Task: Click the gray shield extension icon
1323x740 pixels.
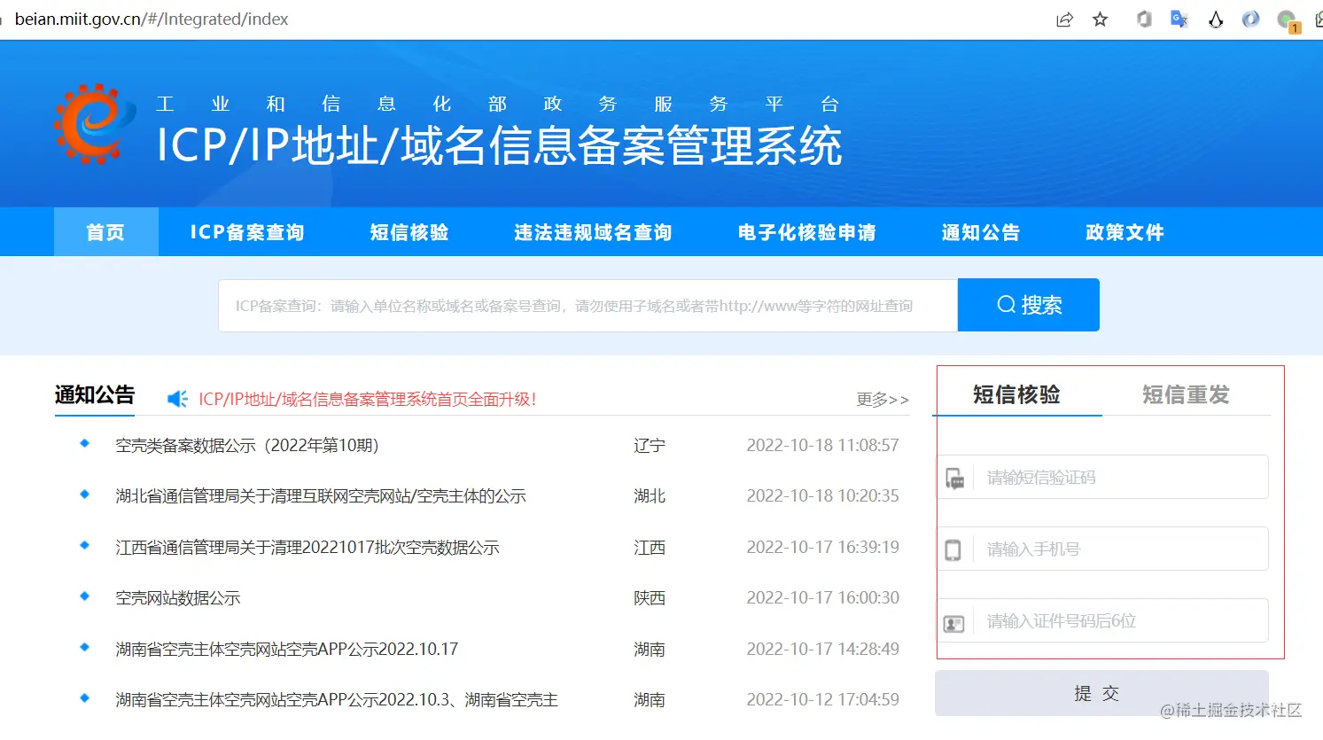Action: tap(1144, 19)
